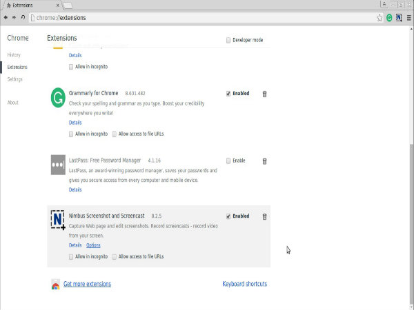Check Allow in incognito for top extension
Viewport: 414px width, 310px height.
pyautogui.click(x=71, y=67)
